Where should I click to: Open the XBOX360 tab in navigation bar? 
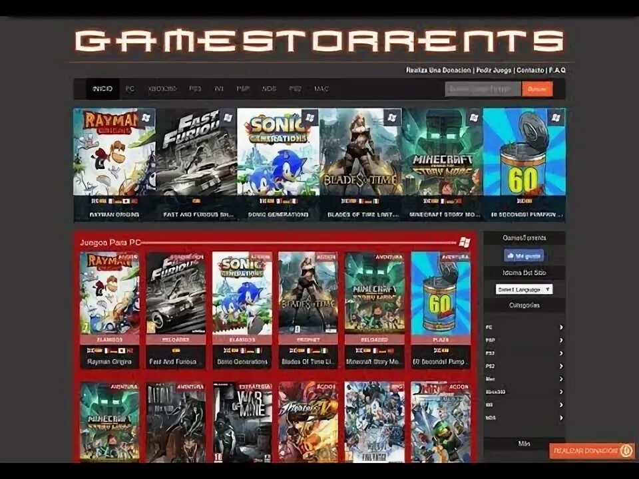(162, 88)
